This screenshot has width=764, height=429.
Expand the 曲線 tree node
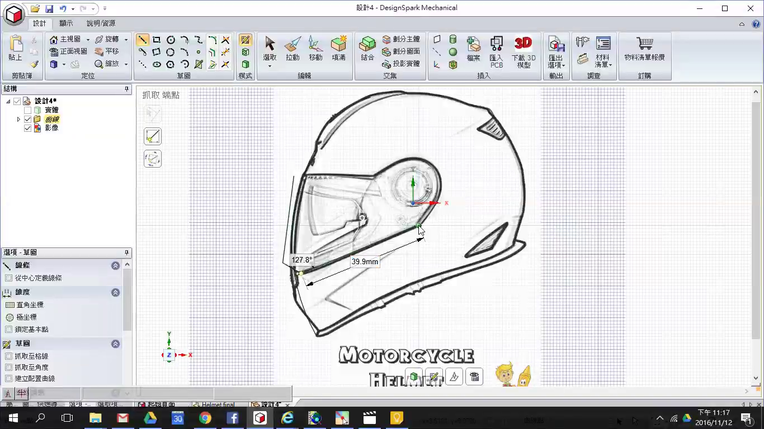click(x=18, y=119)
